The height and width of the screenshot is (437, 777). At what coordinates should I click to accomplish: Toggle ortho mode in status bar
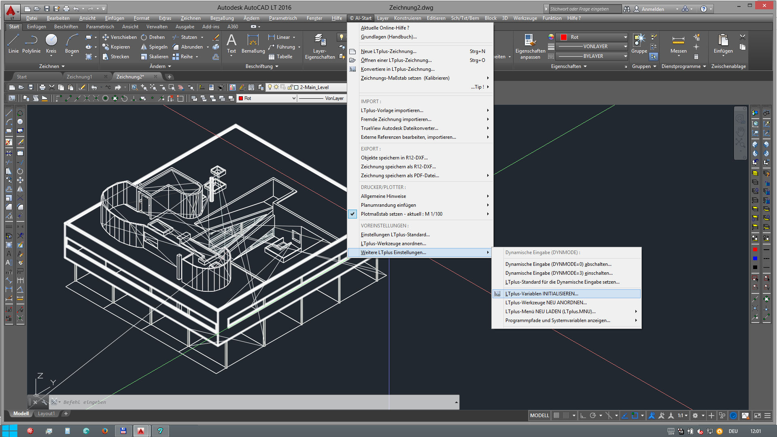(583, 416)
